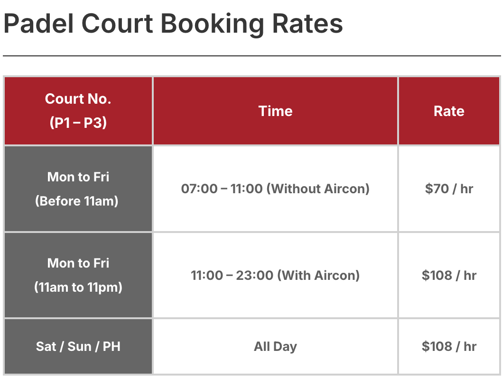Click the horizontal divider under the title
This screenshot has height=376, width=502.
click(x=251, y=55)
